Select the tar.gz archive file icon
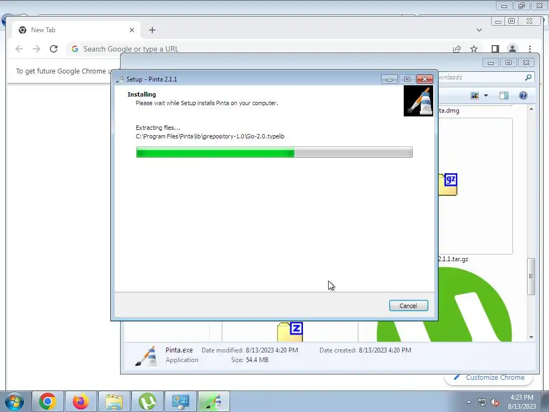 pyautogui.click(x=448, y=185)
